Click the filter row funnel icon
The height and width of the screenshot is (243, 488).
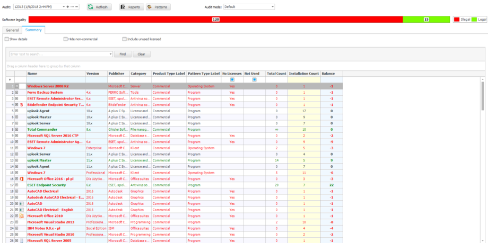(x=10, y=80)
